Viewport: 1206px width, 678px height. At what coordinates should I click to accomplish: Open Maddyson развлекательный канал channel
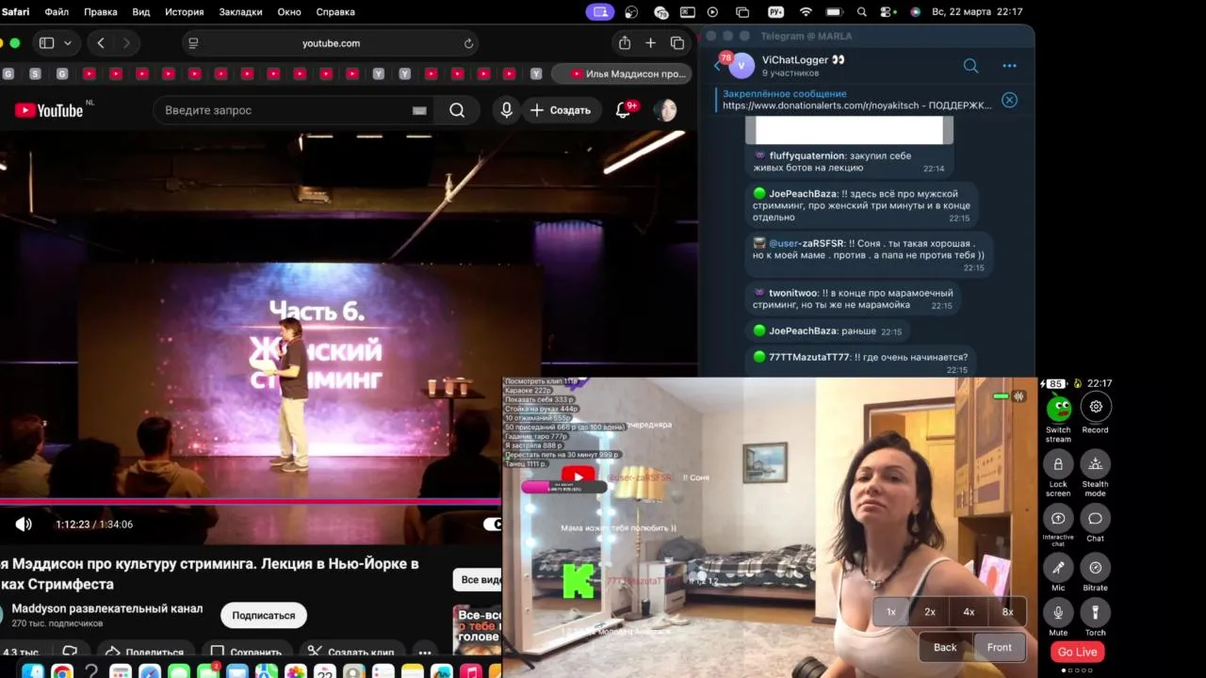coord(106,608)
